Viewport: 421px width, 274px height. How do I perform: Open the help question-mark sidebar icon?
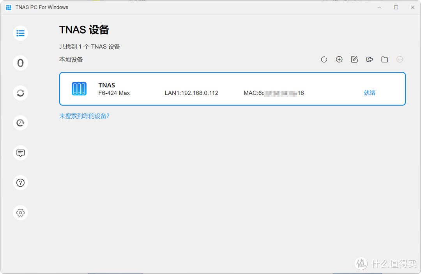pos(20,183)
